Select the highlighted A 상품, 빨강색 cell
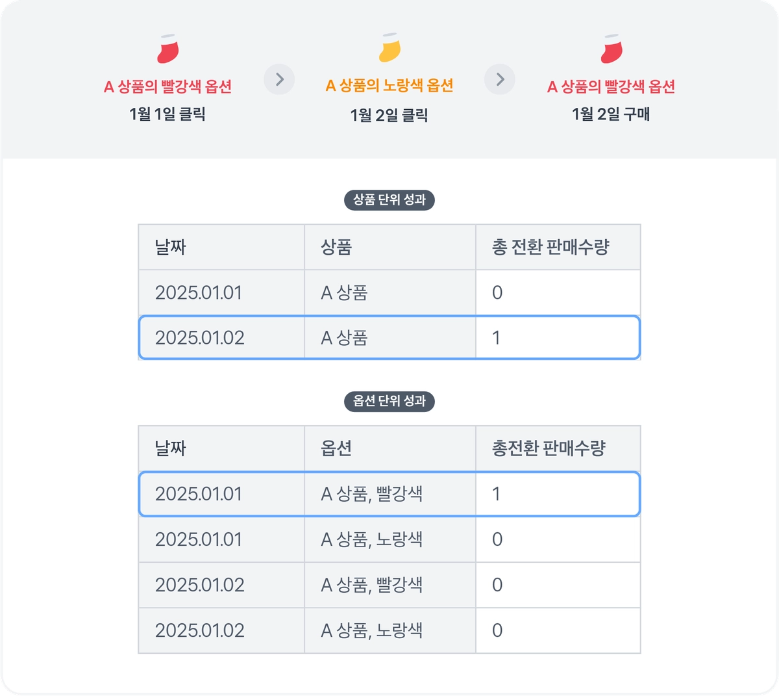779x696 pixels. point(372,494)
